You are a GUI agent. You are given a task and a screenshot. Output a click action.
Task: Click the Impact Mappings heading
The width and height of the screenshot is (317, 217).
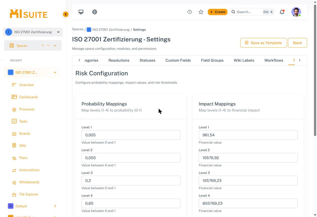pos(217,104)
